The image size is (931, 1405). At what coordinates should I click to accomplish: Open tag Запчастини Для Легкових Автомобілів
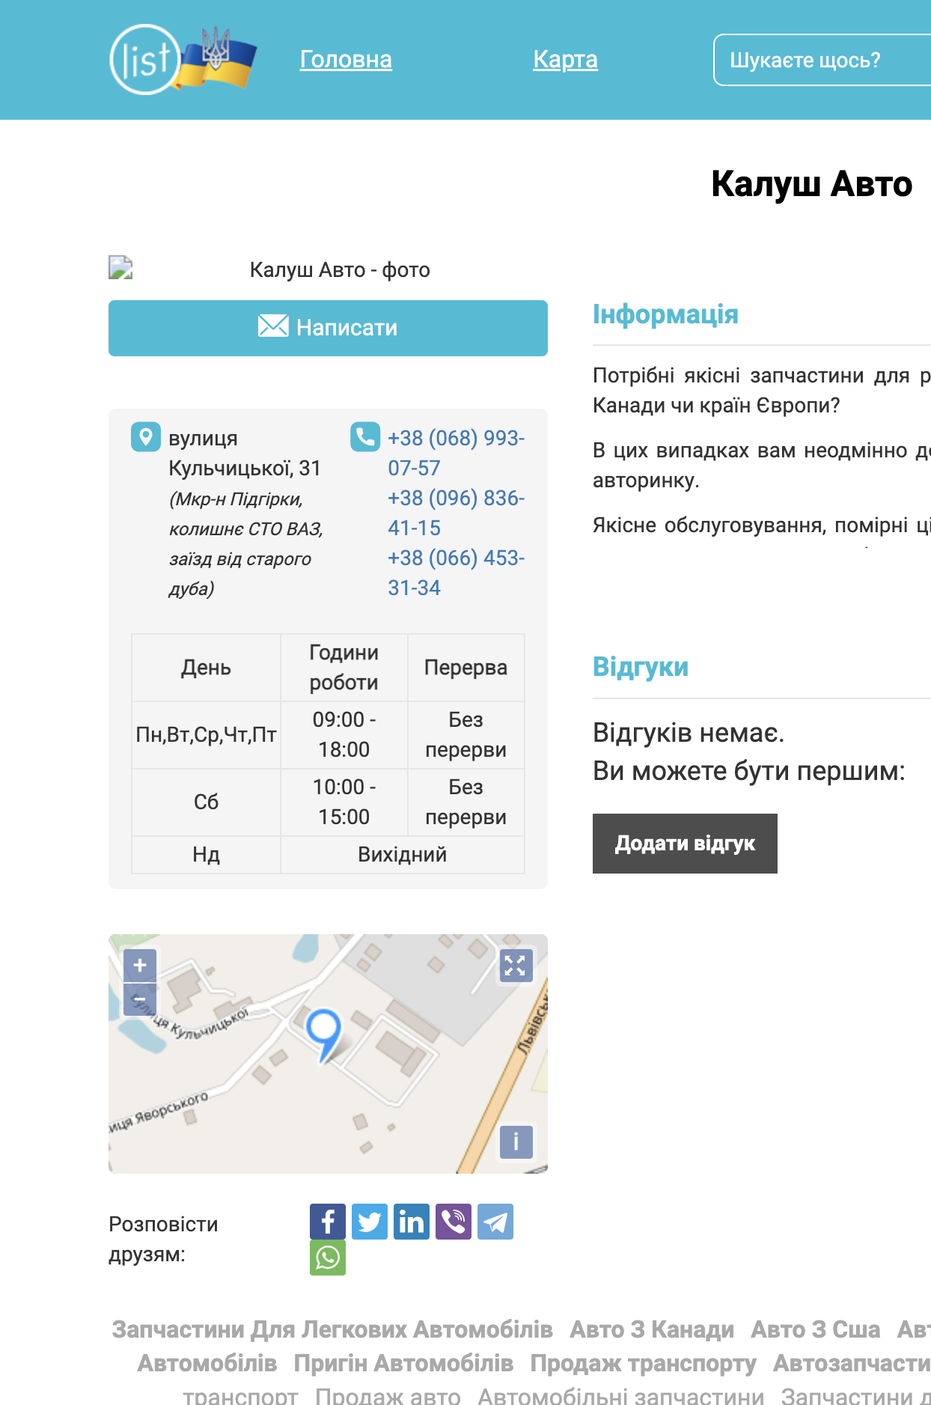coord(332,1329)
